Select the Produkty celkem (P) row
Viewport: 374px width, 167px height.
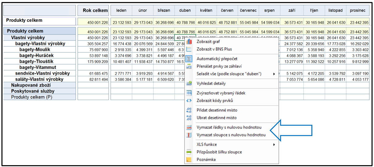[x=40, y=97]
